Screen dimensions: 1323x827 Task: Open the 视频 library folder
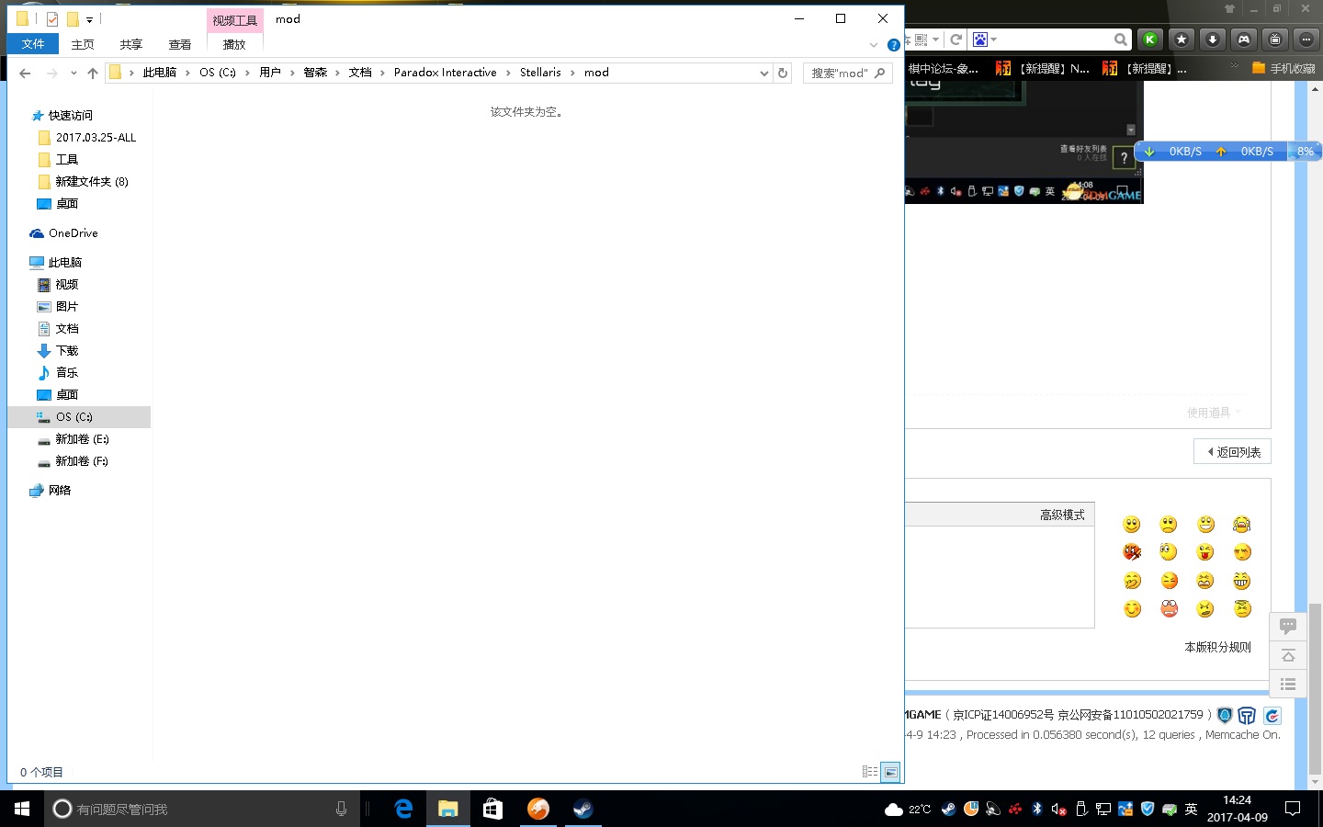(67, 285)
